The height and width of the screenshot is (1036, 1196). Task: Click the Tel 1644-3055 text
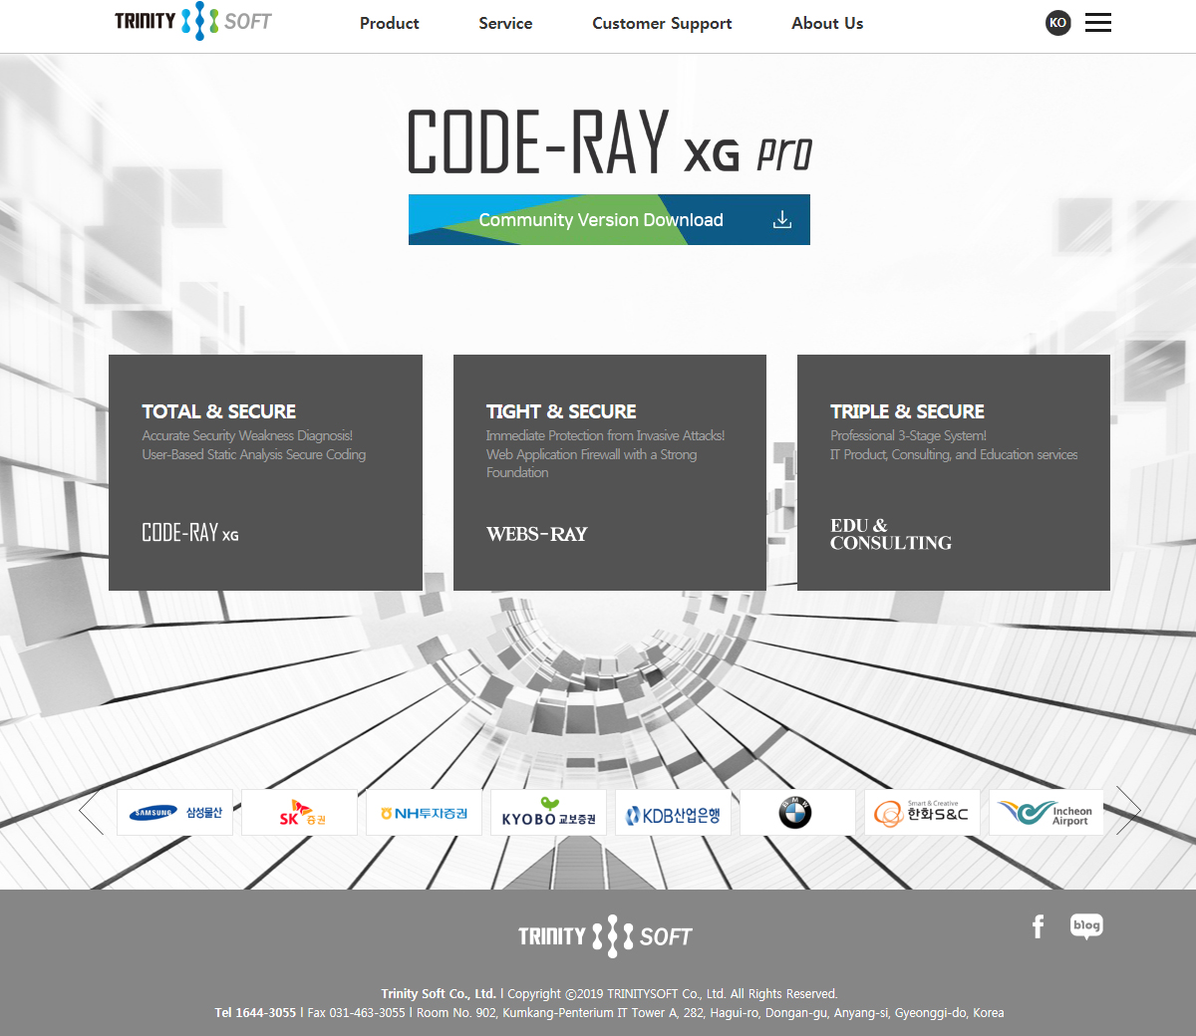pyautogui.click(x=255, y=1012)
